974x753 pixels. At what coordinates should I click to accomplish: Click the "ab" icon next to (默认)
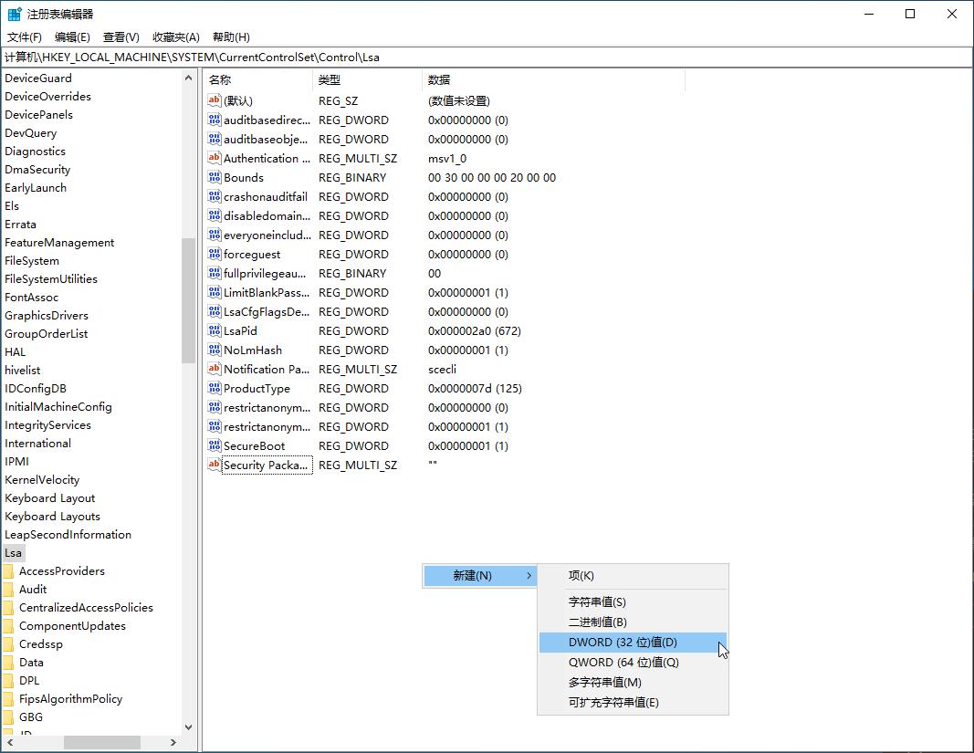pos(213,100)
